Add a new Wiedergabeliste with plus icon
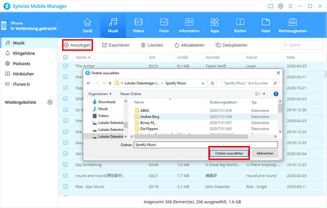This screenshot has width=327, height=208. pyautogui.click(x=50, y=102)
